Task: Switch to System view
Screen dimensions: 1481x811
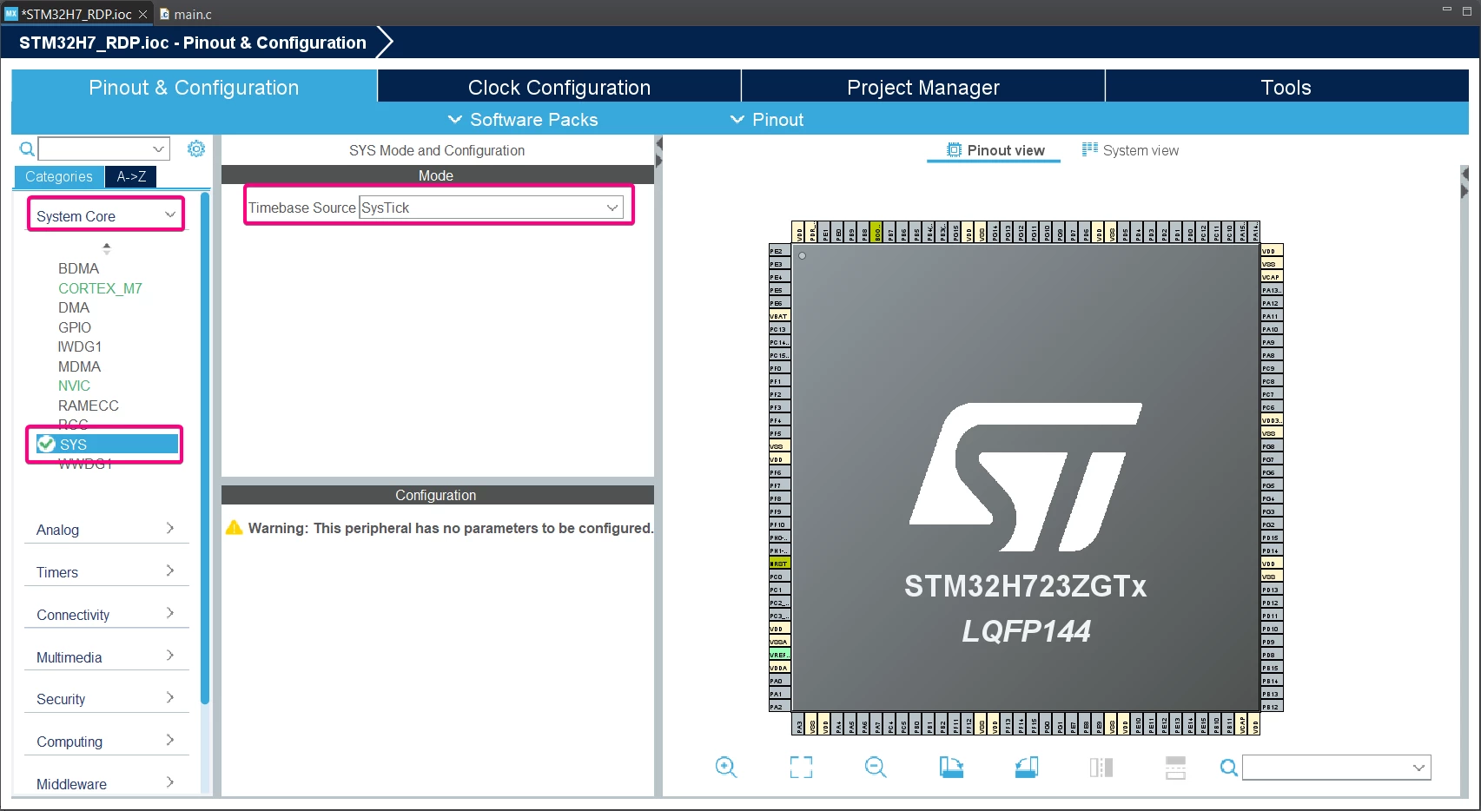Action: (x=1130, y=149)
